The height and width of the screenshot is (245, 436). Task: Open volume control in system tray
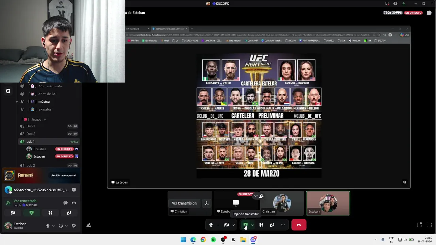click(405, 240)
